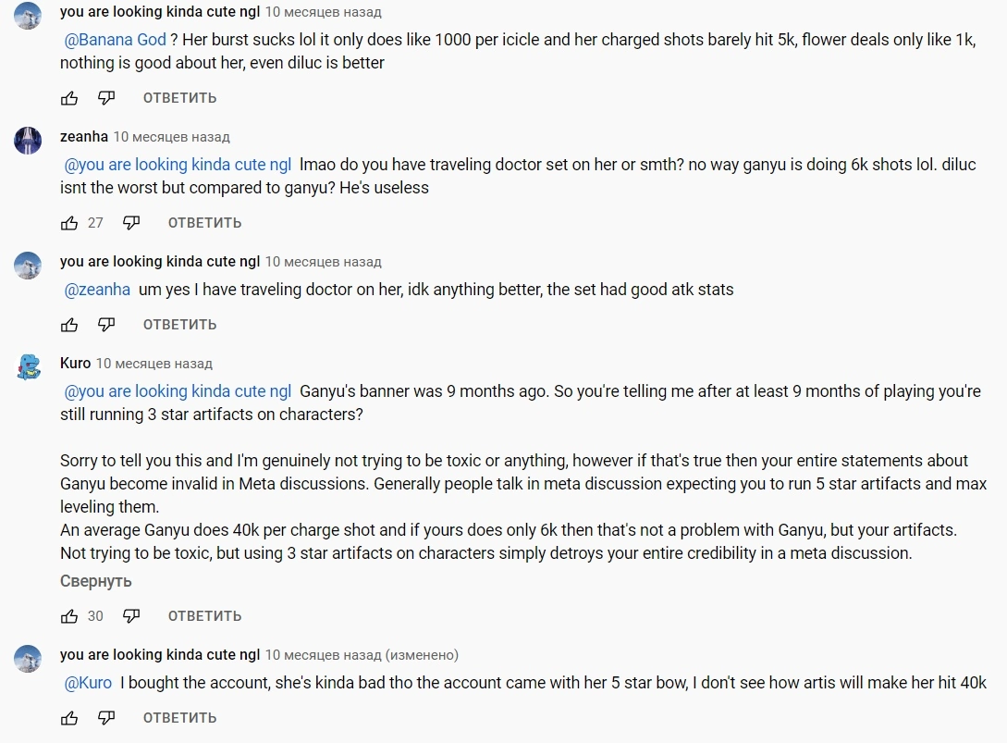Open the @Kuro mention in last comment

click(88, 683)
